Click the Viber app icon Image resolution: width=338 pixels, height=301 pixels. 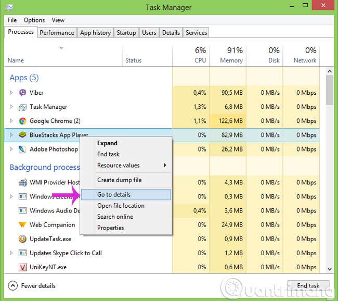pyautogui.click(x=22, y=93)
